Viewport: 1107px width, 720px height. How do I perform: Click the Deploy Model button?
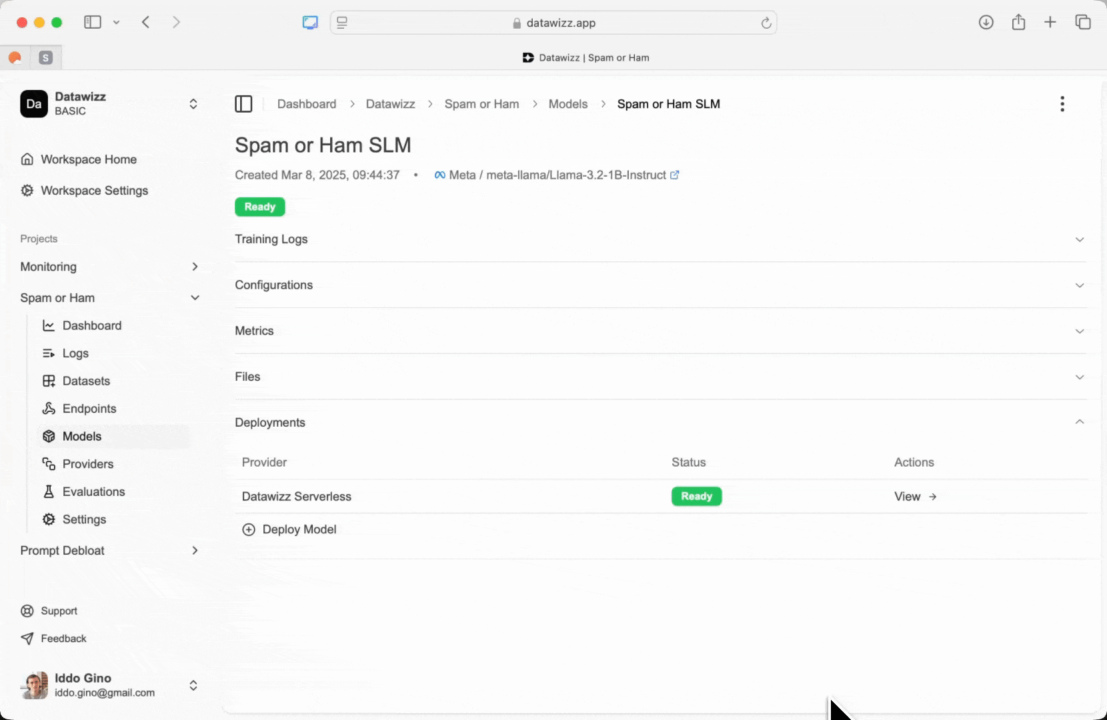point(289,529)
